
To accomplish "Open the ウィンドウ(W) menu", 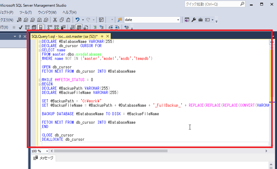I will (x=47, y=12).
